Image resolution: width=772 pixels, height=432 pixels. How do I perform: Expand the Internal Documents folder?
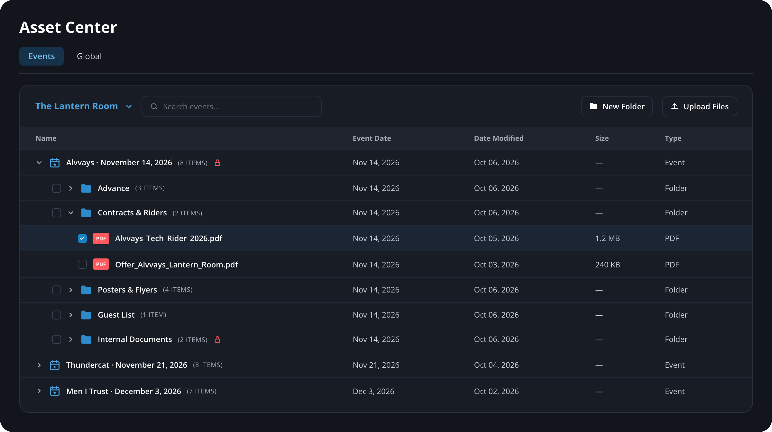click(71, 339)
